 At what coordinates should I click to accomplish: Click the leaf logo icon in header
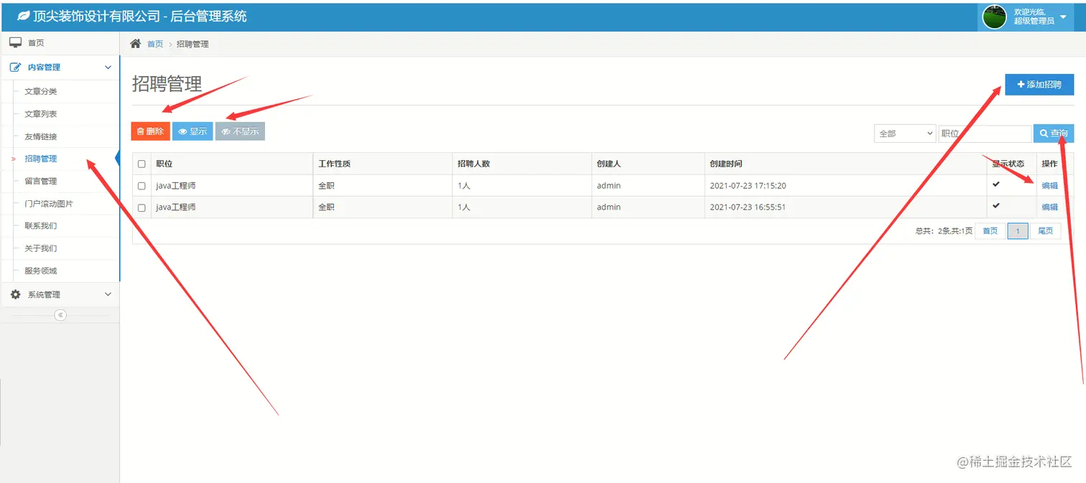(24, 15)
